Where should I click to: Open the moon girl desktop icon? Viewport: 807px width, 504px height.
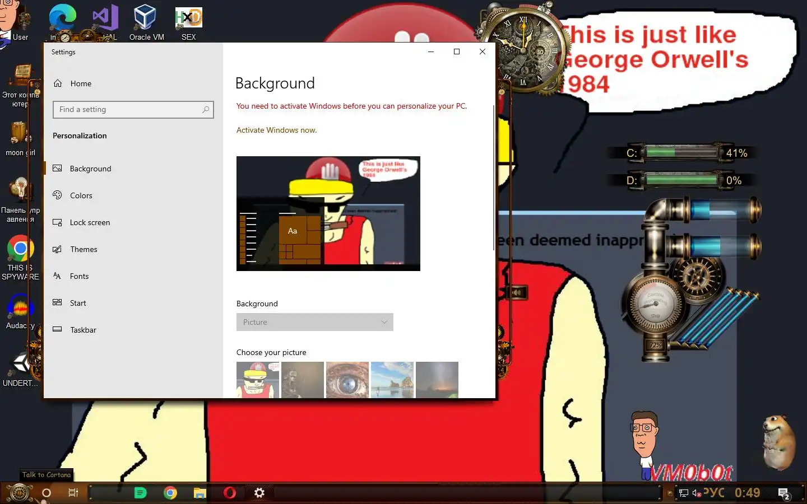(20, 139)
